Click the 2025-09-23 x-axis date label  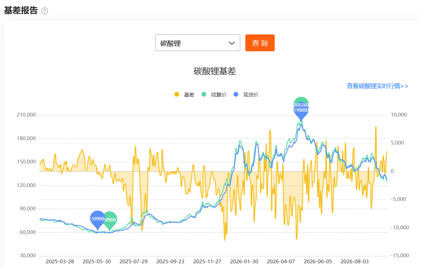pyautogui.click(x=170, y=261)
